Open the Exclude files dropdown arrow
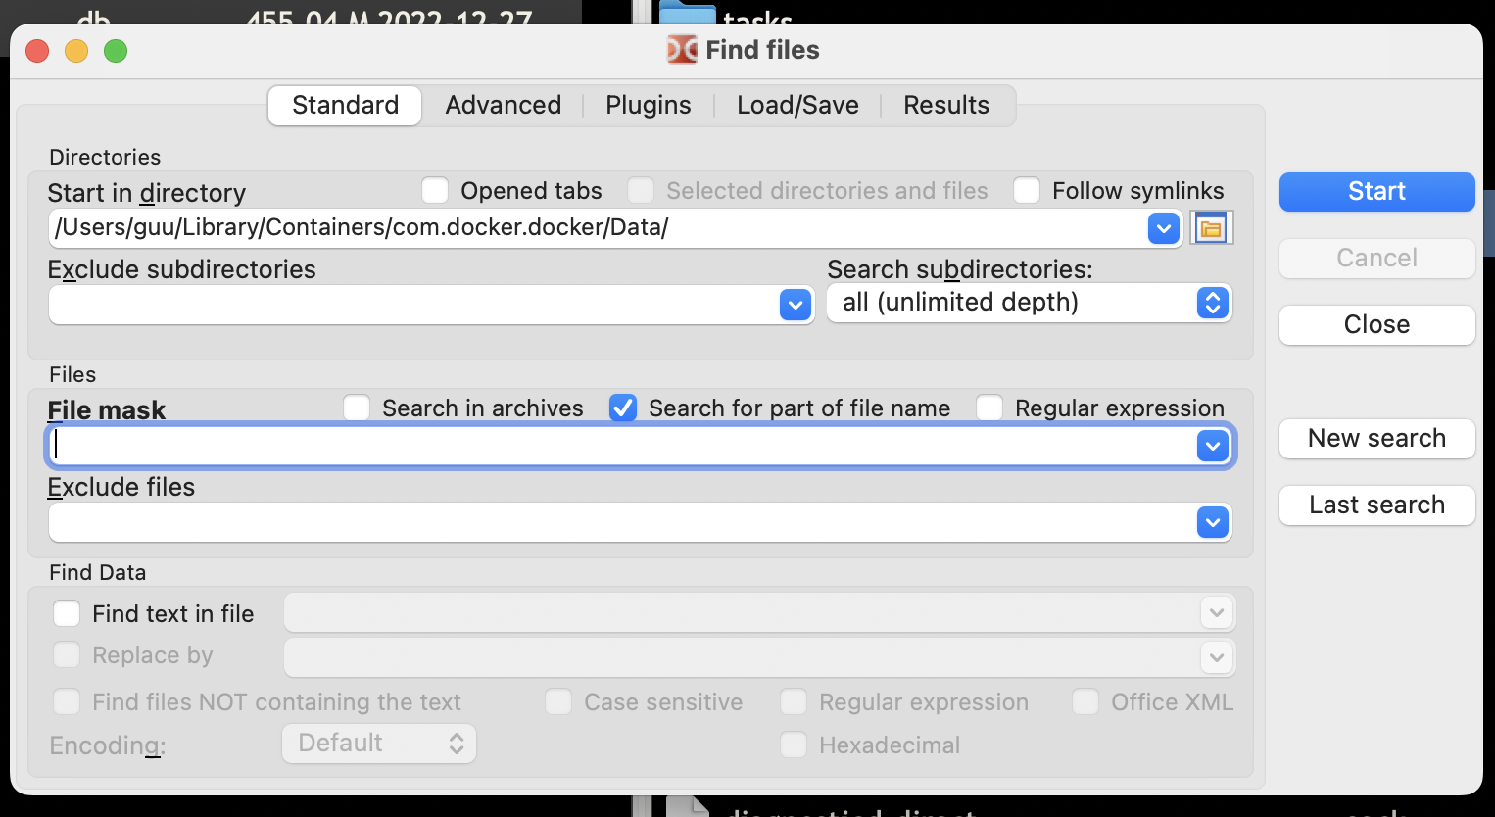This screenshot has width=1495, height=817. [x=1213, y=523]
